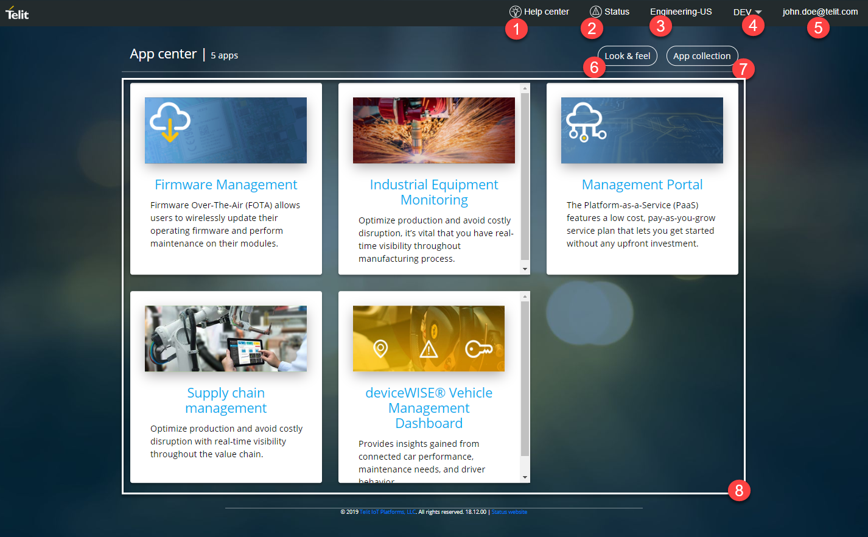This screenshot has width=868, height=537.
Task: Click Industrial Equipment 'real-time visibility' description
Action: click(436, 239)
